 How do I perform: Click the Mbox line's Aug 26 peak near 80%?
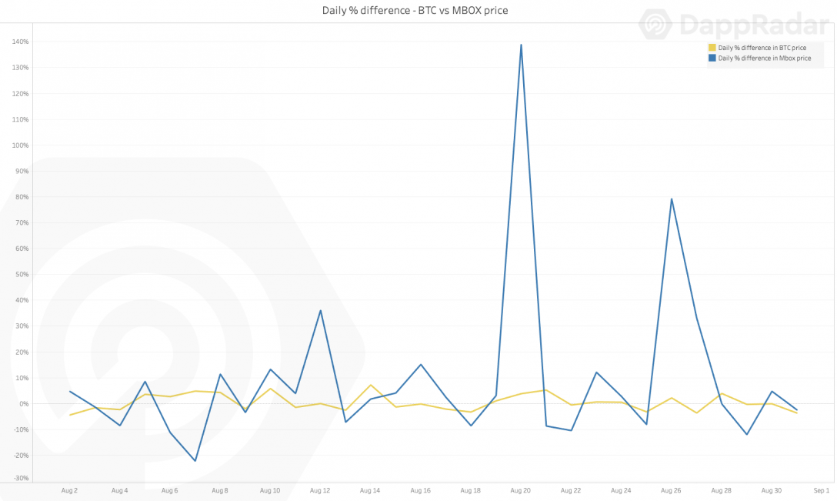click(x=671, y=199)
